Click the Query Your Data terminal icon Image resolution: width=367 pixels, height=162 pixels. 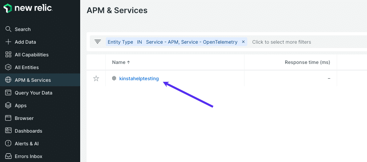pos(8,93)
